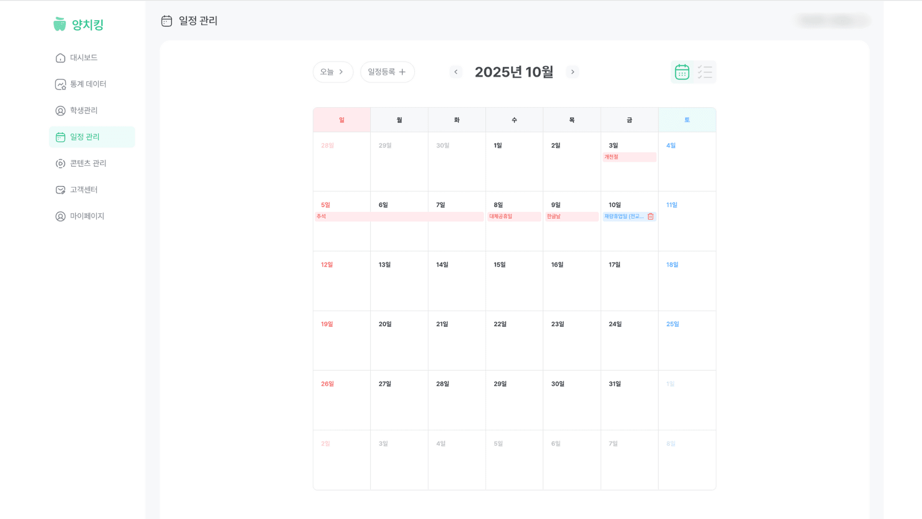Switch to list view mode
This screenshot has height=519, width=922.
pos(704,72)
